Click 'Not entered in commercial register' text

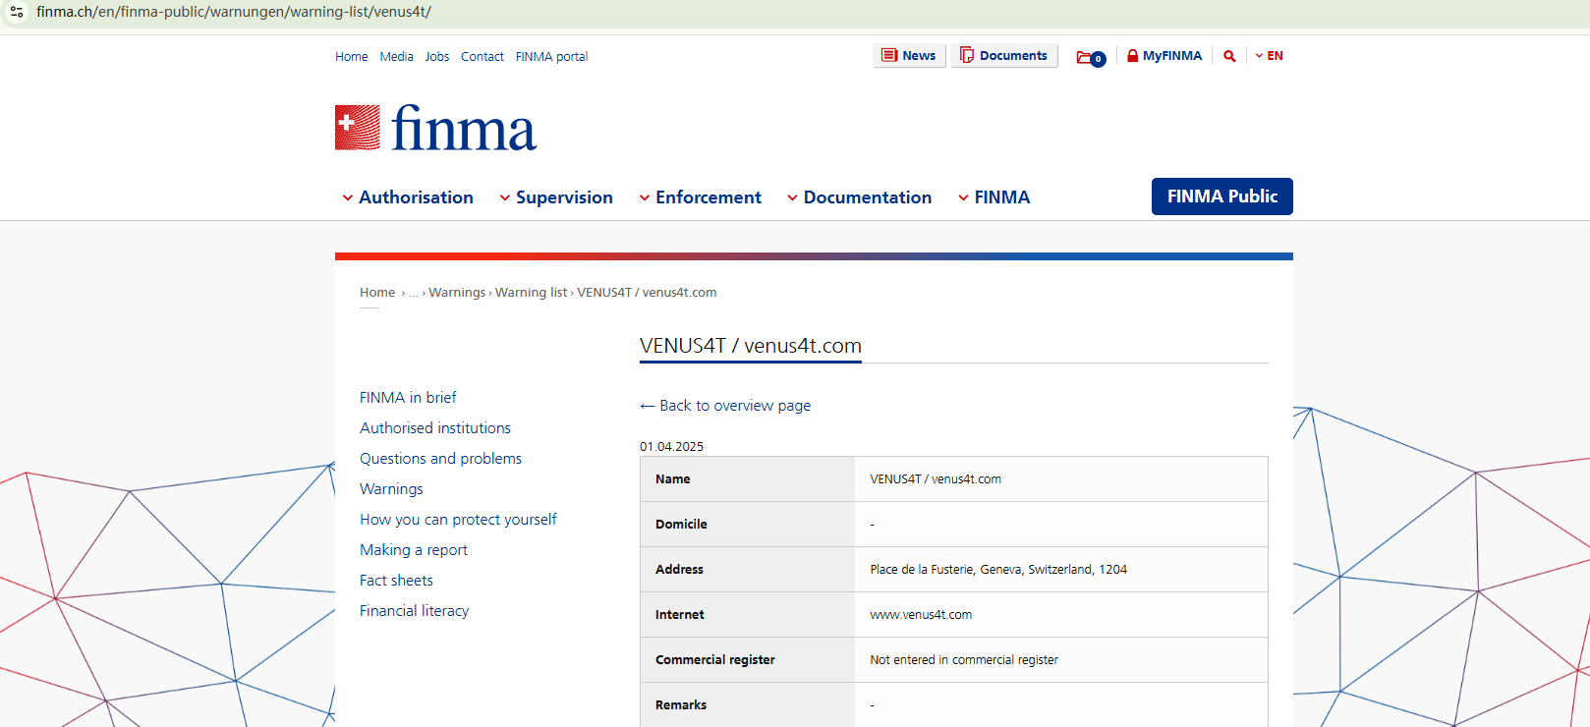(x=964, y=660)
